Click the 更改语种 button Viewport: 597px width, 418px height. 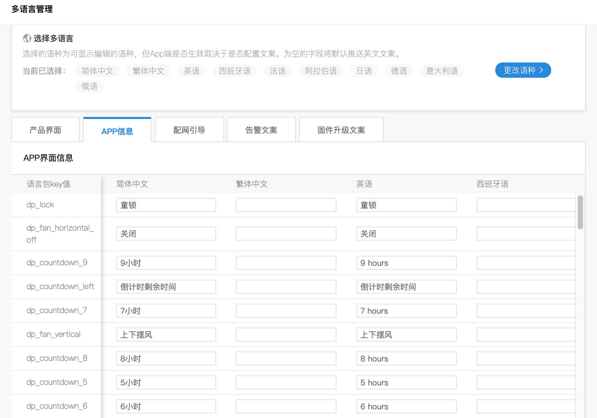(523, 70)
